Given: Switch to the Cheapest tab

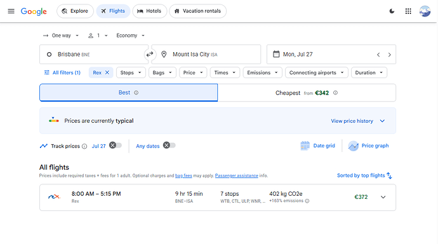Looking at the screenshot, I should [307, 93].
